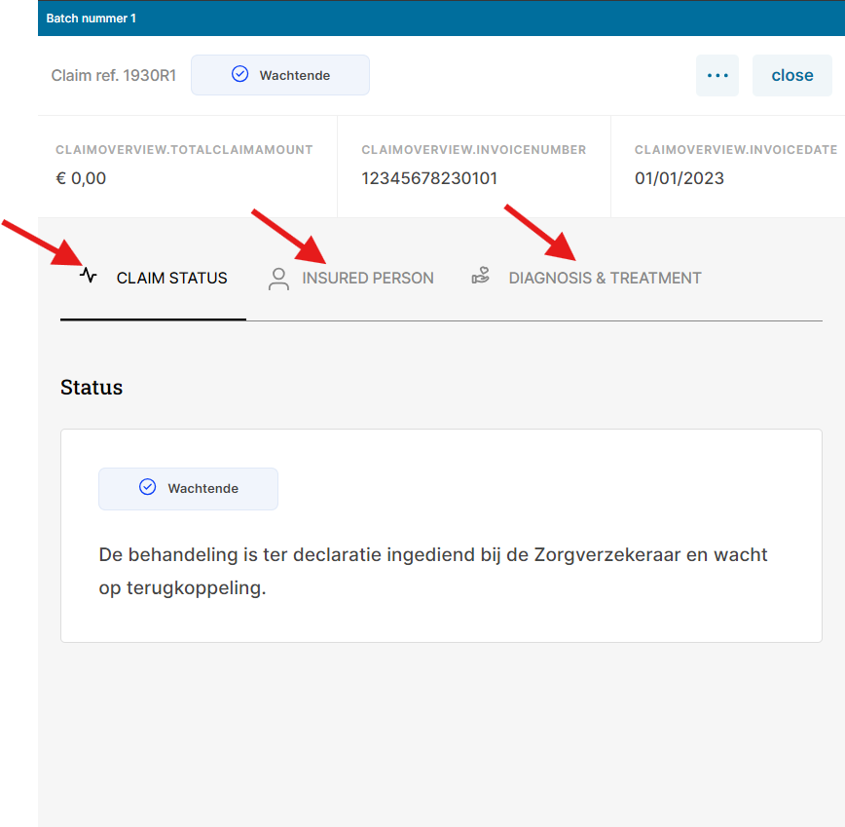
Task: Click the Wachtende label inside the Status card
Action: point(202,488)
